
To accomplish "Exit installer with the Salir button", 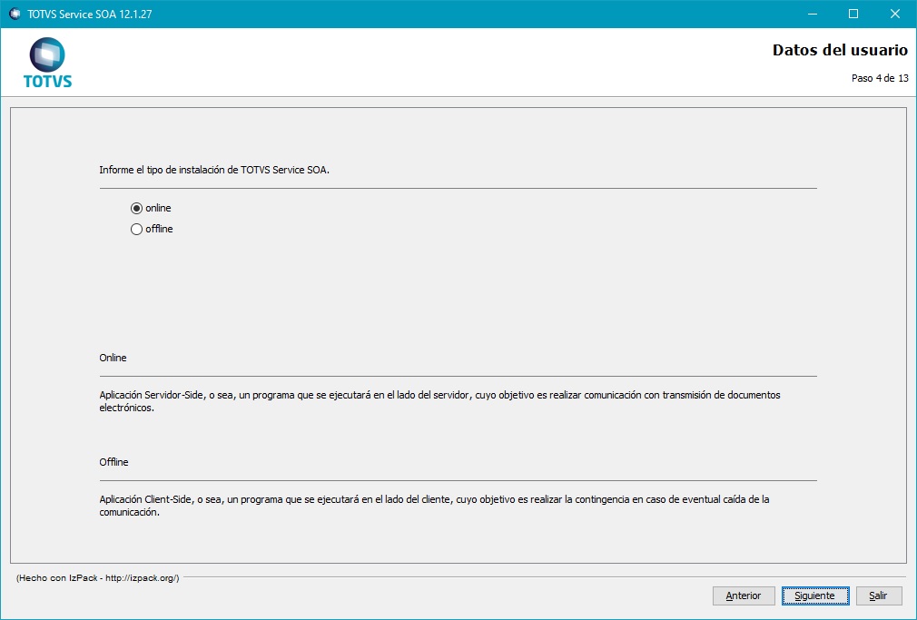I will (878, 596).
